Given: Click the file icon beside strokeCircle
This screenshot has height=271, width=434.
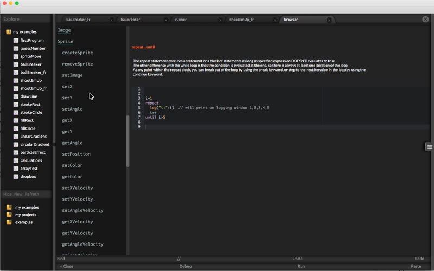Looking at the screenshot, I should pos(16,113).
